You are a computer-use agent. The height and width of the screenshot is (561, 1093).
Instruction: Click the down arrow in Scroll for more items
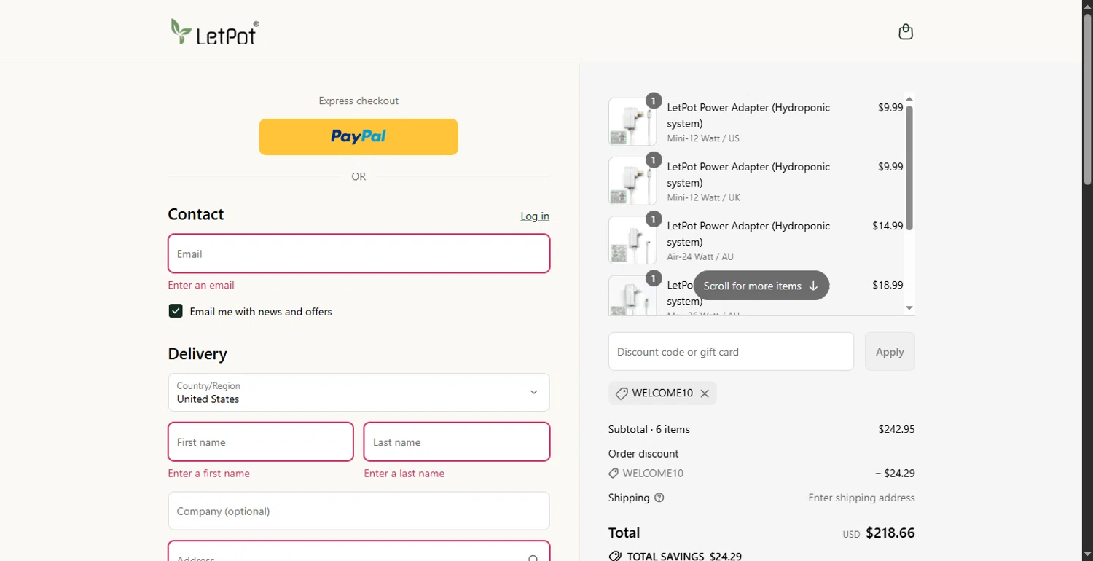pos(814,286)
